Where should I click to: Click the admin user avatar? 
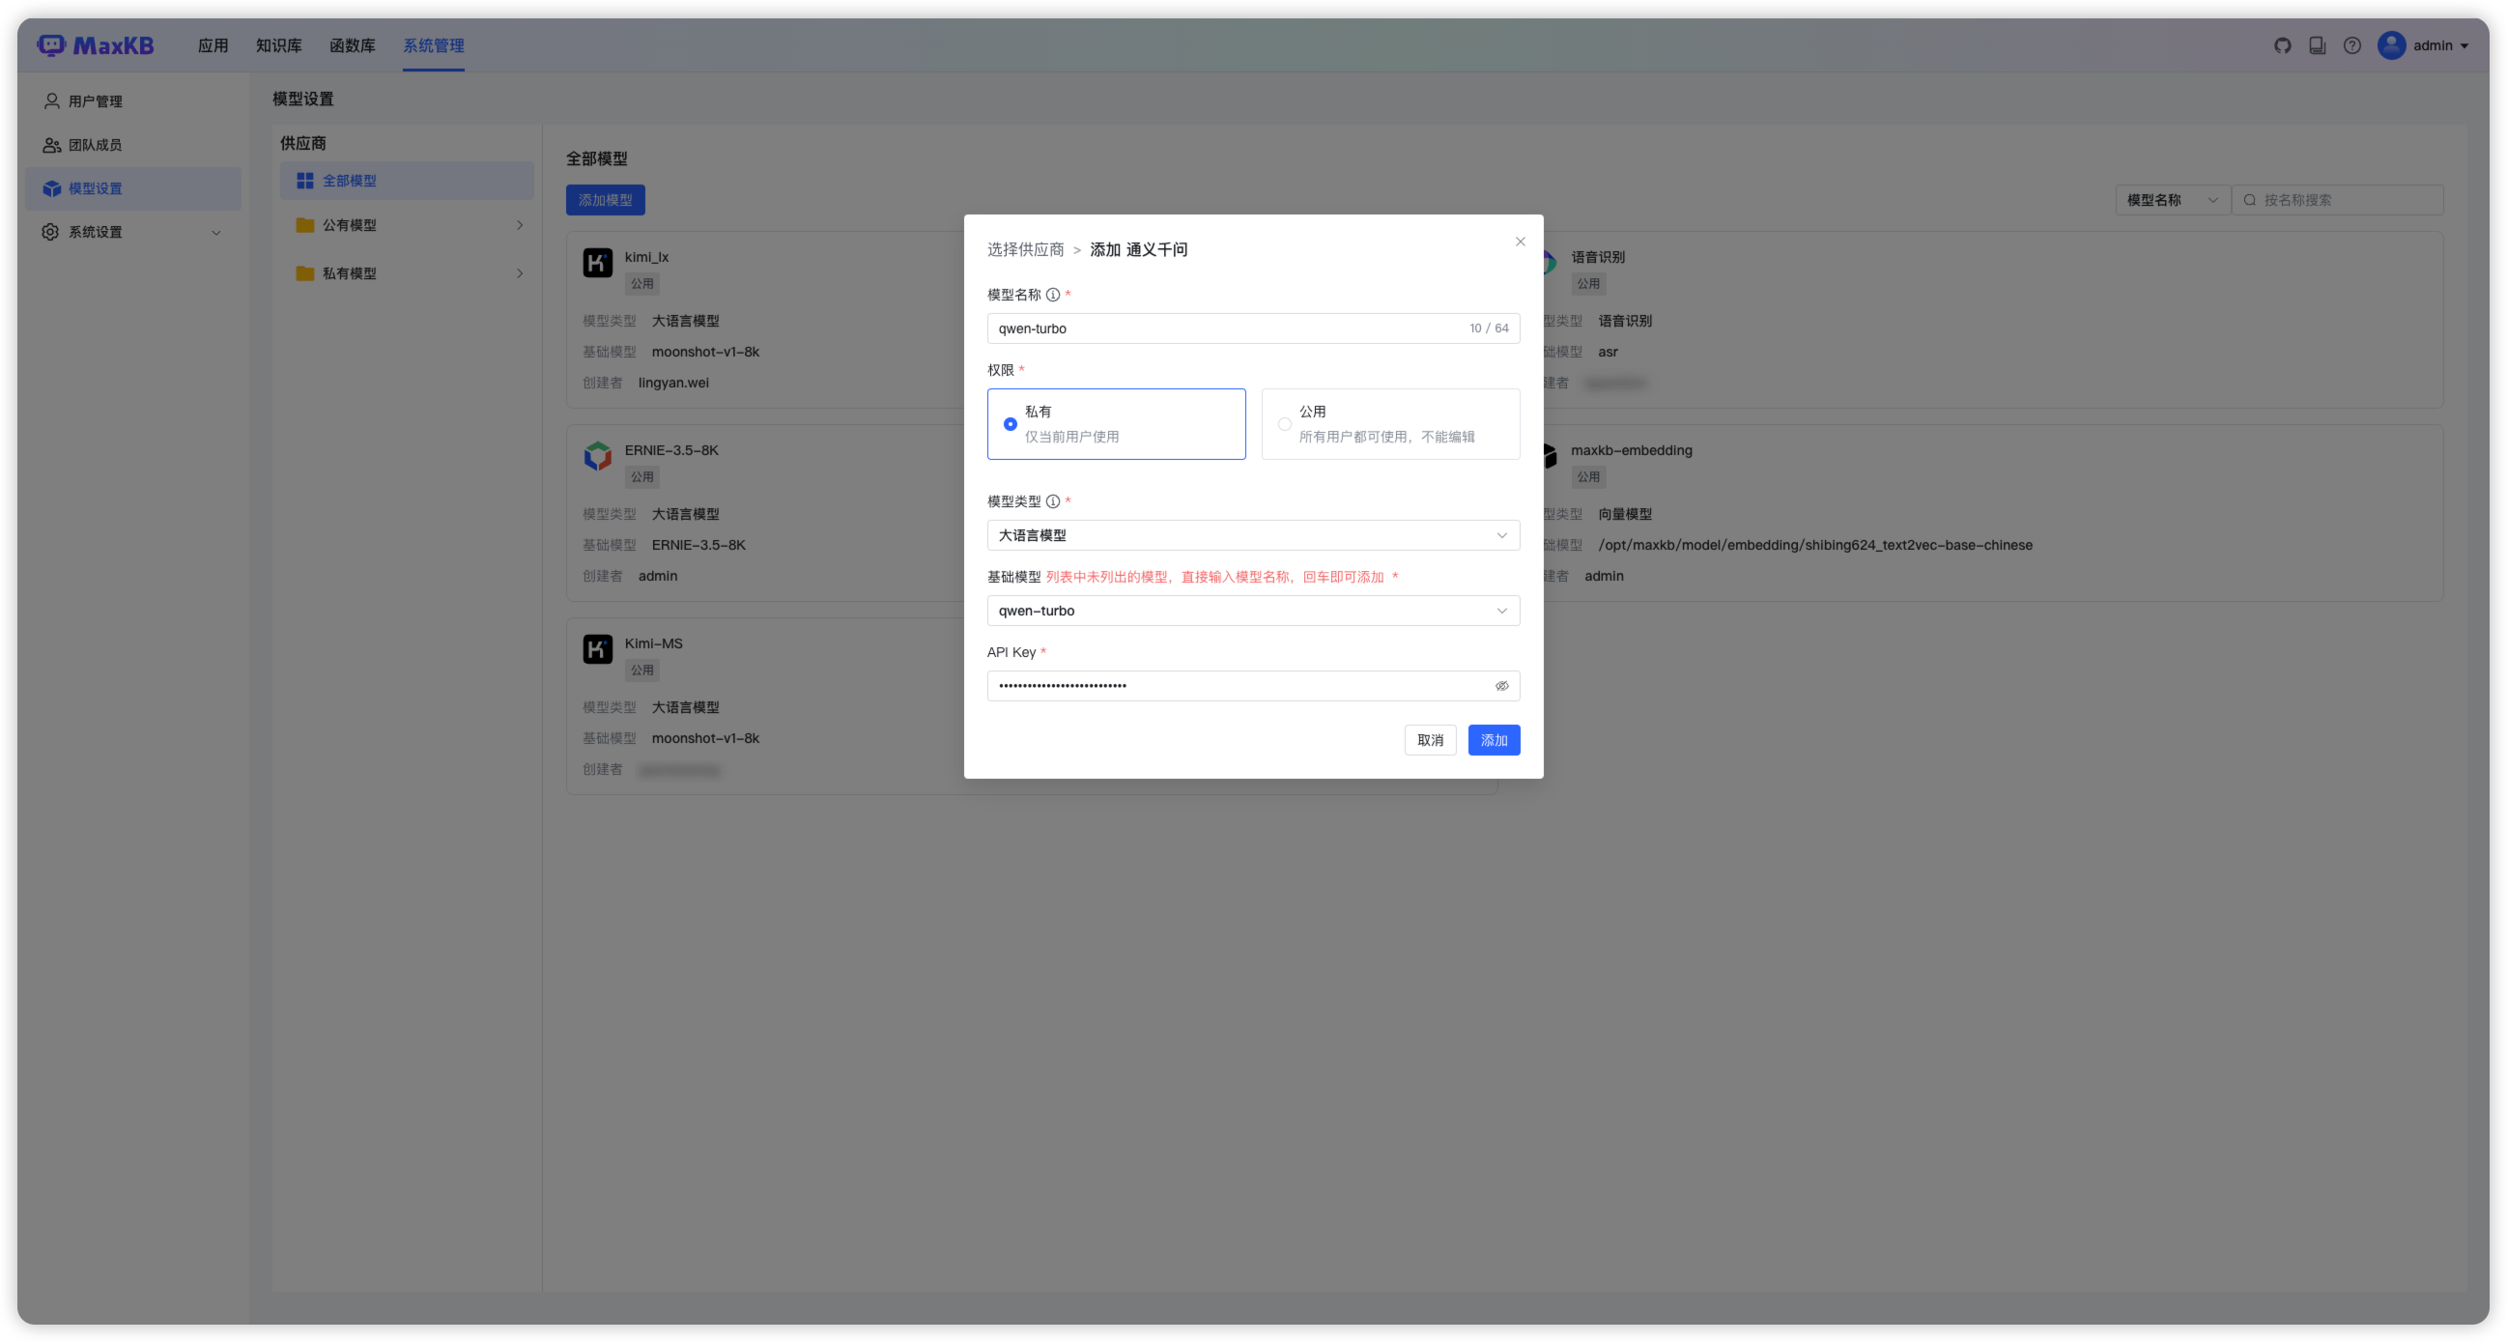(2391, 45)
